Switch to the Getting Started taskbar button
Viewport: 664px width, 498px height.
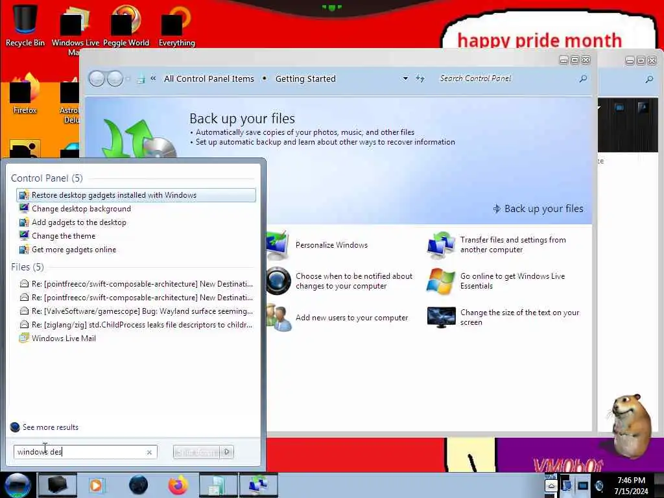click(258, 485)
